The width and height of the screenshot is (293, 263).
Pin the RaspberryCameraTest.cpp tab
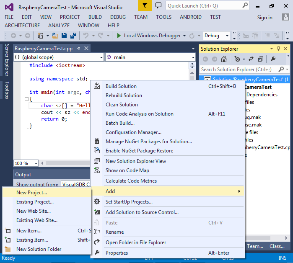[78, 48]
